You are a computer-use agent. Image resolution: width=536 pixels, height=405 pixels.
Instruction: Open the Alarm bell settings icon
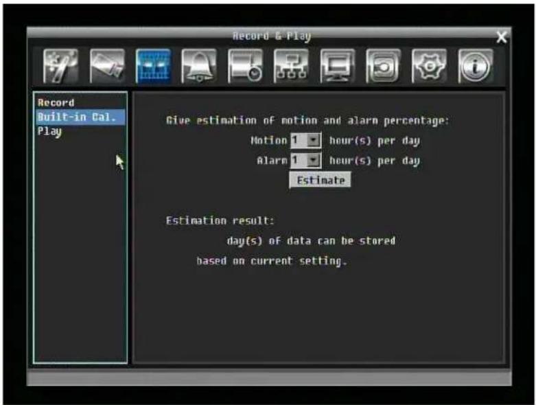[x=199, y=66]
